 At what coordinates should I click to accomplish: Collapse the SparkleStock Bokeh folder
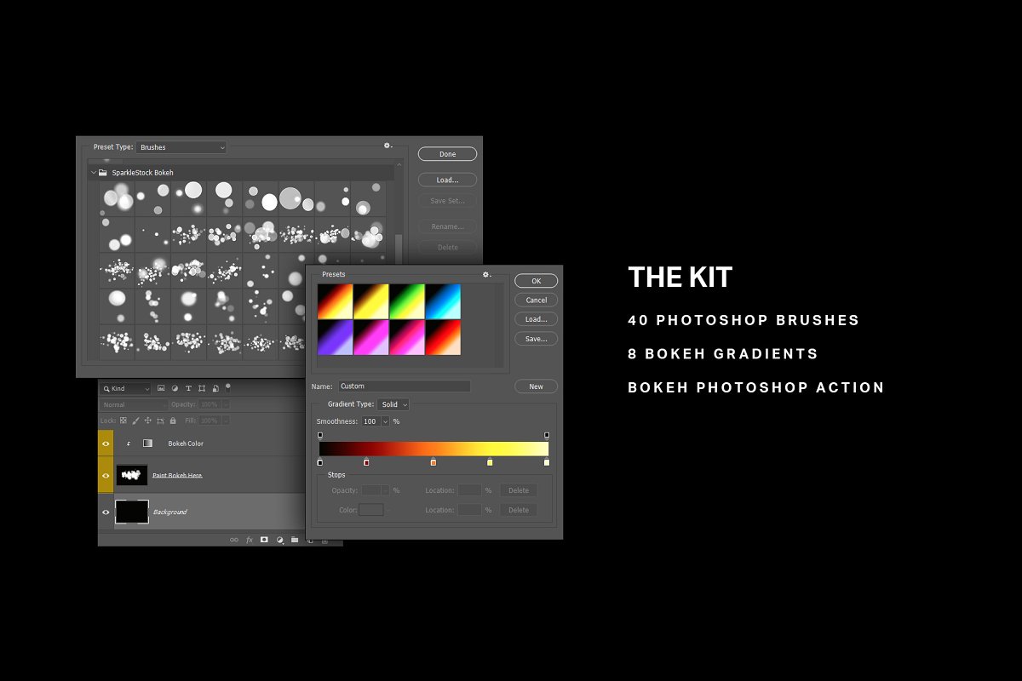click(x=93, y=173)
